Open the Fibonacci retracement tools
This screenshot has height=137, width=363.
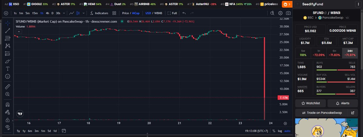8,38
